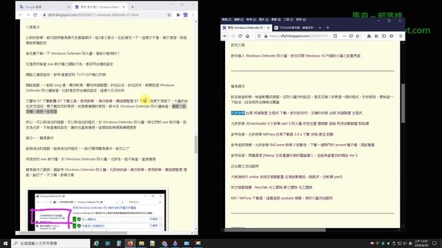Open a new tab in the Firefox window
Image resolution: width=442 pixels, height=248 pixels.
pyautogui.click(x=327, y=28)
